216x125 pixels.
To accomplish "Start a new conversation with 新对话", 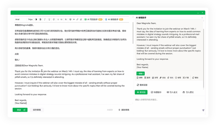I will [x=141, y=92].
